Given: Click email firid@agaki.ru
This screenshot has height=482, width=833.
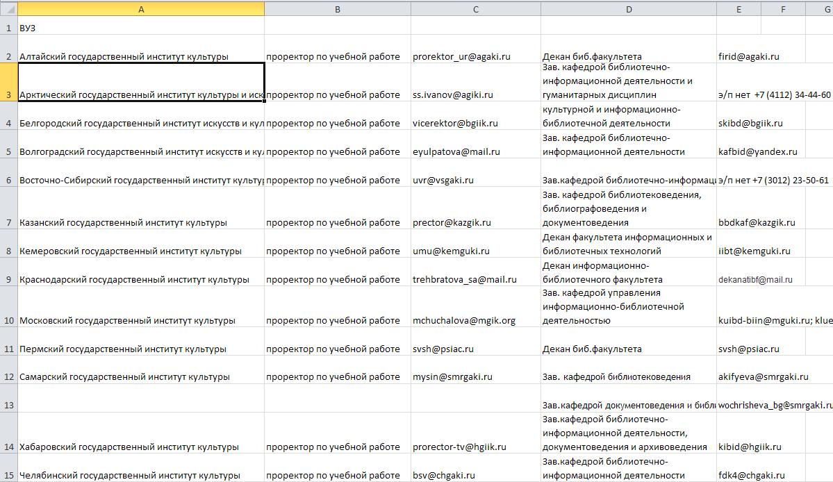Looking at the screenshot, I should pos(748,56).
